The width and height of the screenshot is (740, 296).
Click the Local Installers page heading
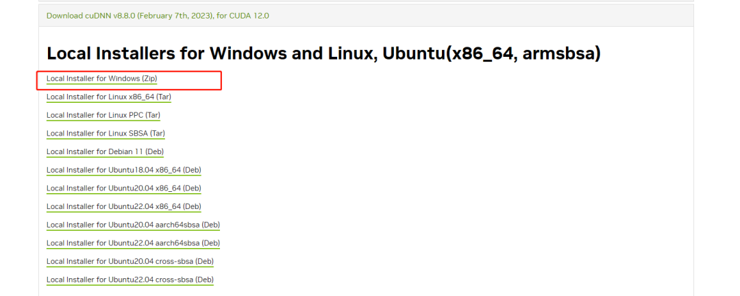pyautogui.click(x=323, y=54)
